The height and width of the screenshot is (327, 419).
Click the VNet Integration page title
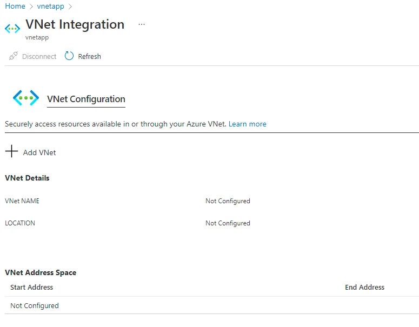[75, 24]
